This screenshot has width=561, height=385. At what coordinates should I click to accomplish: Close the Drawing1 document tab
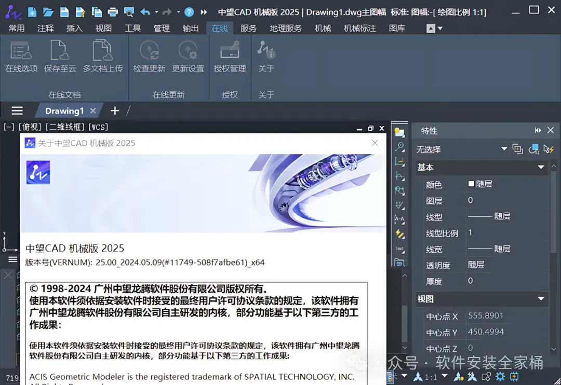tap(92, 111)
